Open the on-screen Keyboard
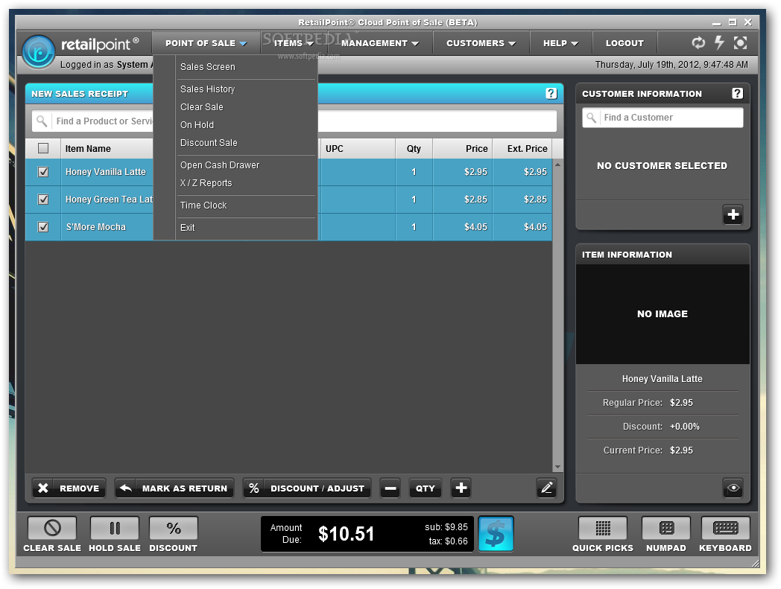The height and width of the screenshot is (589, 781). click(x=725, y=528)
